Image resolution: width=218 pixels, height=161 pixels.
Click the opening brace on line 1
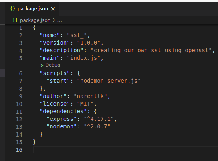click(x=34, y=28)
